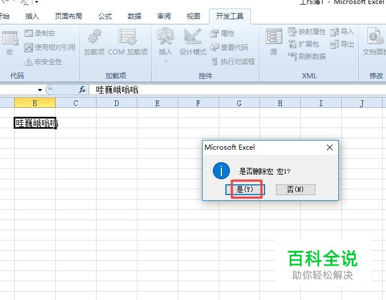Select the 开发工具 developer tab
This screenshot has height=300, width=386.
pyautogui.click(x=230, y=16)
